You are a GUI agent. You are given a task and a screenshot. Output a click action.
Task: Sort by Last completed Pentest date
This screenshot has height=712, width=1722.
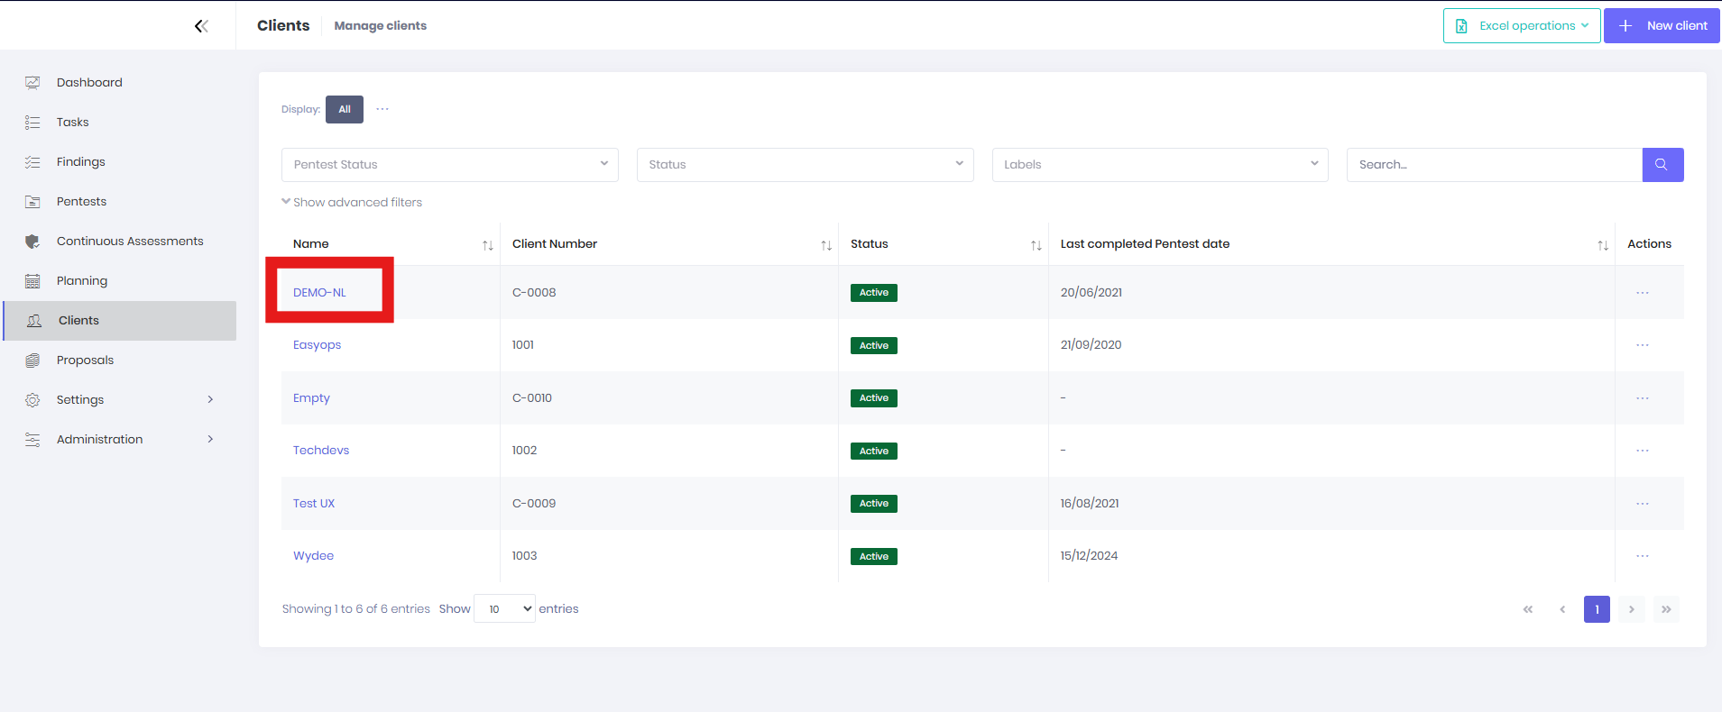[1602, 245]
